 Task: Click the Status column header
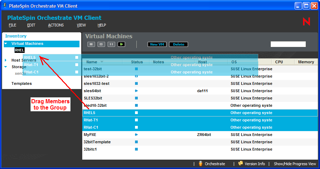[x=137, y=62]
